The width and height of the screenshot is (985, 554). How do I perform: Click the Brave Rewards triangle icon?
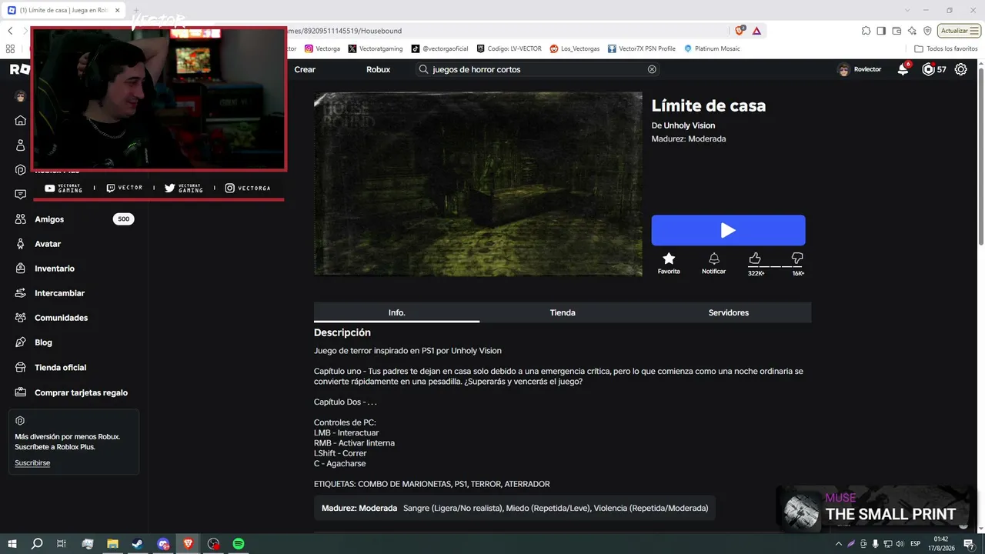point(756,31)
